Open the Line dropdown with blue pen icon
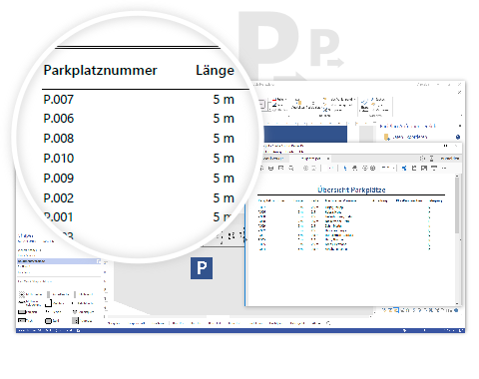 point(278,105)
